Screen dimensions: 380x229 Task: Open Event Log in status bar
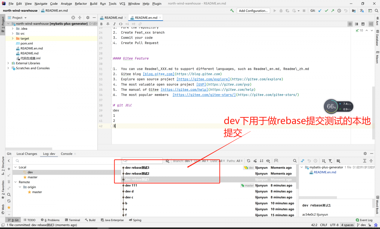364,220
